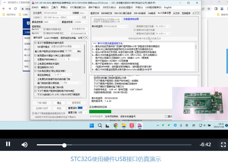The height and width of the screenshot is (163, 228).
Task: Click the 打开程序文件 button
Action: click(78, 29)
